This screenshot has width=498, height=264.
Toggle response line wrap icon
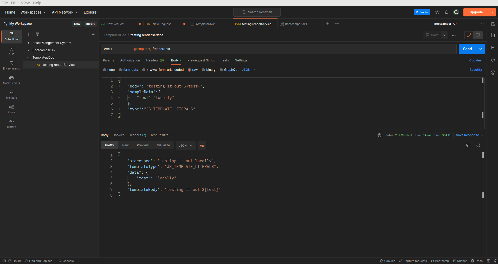202,146
